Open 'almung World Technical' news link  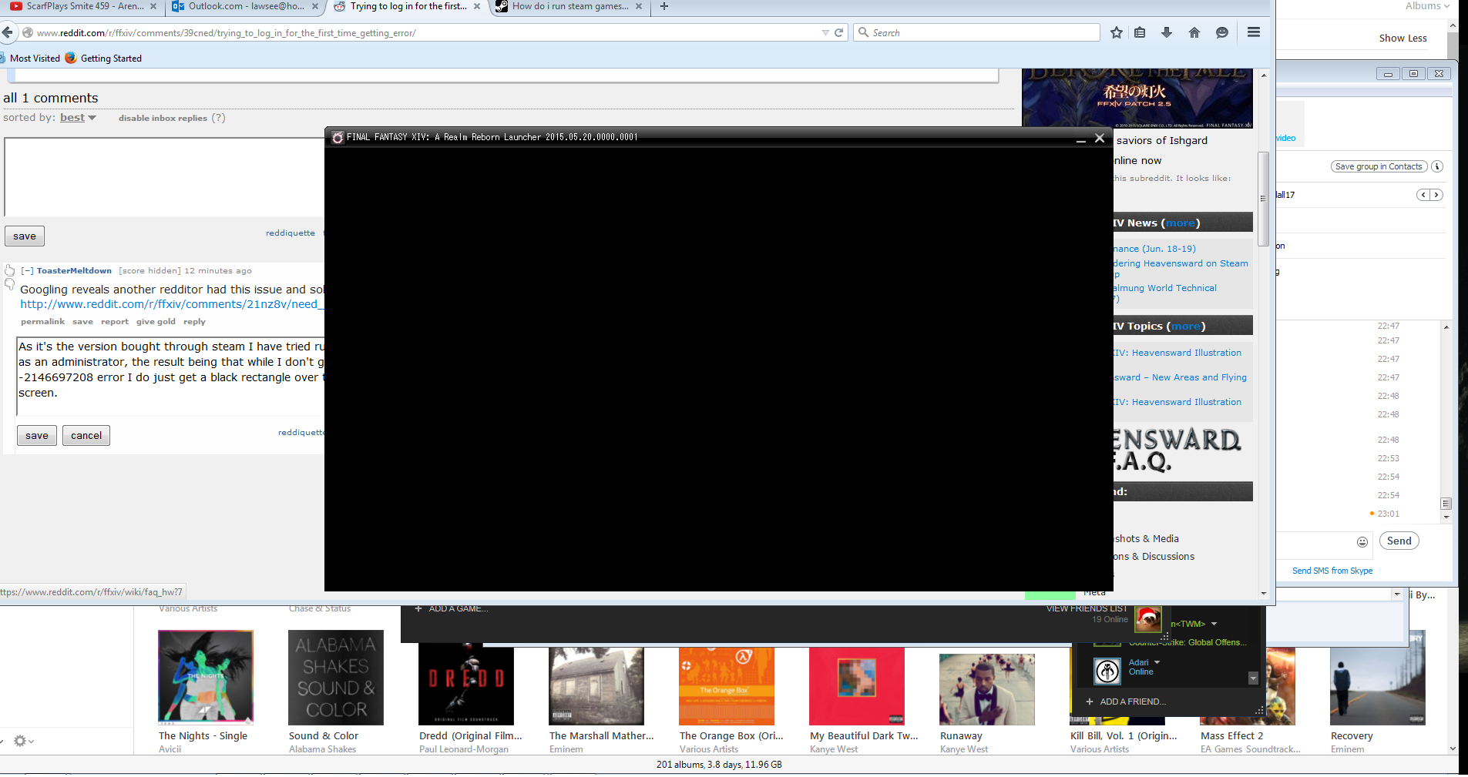(x=1165, y=288)
